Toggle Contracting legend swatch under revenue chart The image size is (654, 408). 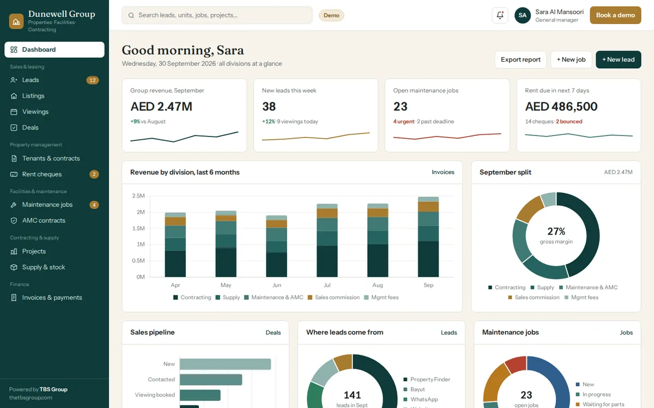tap(175, 298)
